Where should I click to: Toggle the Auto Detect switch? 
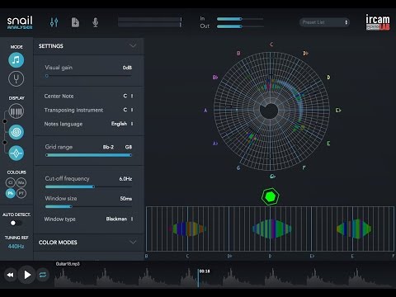tap(16, 223)
